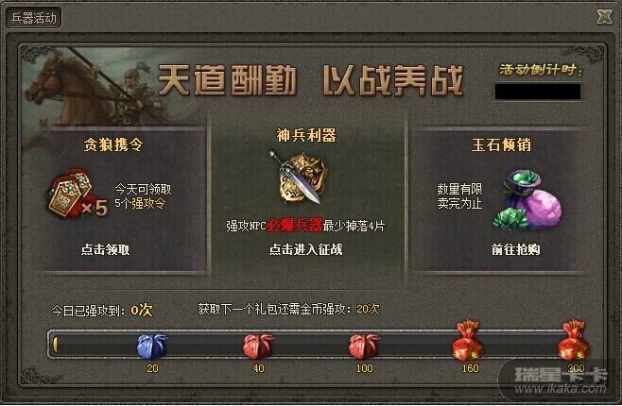Select the red gift bag at 40
Viewport: 622px width, 406px height.
tap(258, 347)
